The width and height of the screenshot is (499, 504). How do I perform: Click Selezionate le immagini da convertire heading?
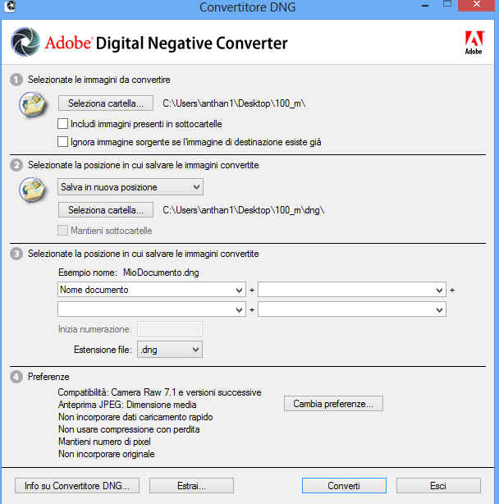(99, 80)
